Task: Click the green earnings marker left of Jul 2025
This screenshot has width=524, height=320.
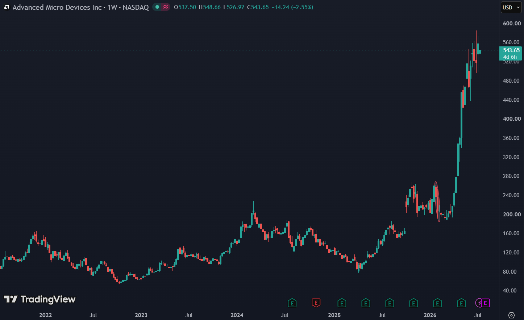Action: (366, 303)
